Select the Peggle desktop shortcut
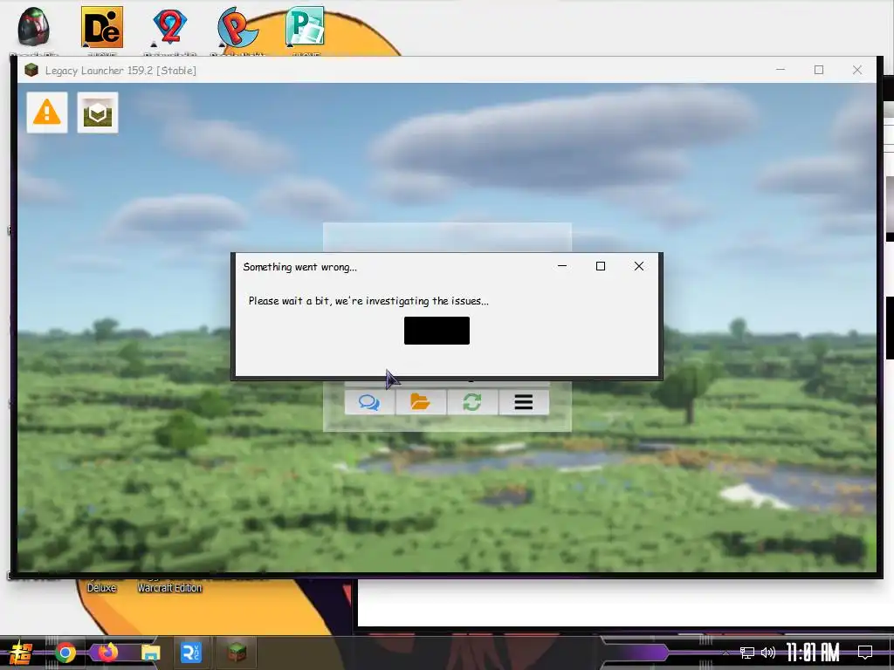This screenshot has height=670, width=894. (x=237, y=27)
